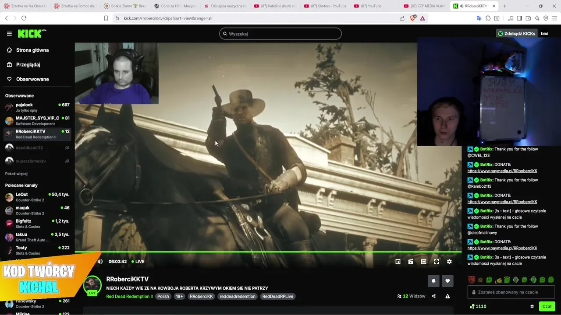561x315 pixels.
Task: Open Google Translate extension icon
Action: (x=479, y=18)
